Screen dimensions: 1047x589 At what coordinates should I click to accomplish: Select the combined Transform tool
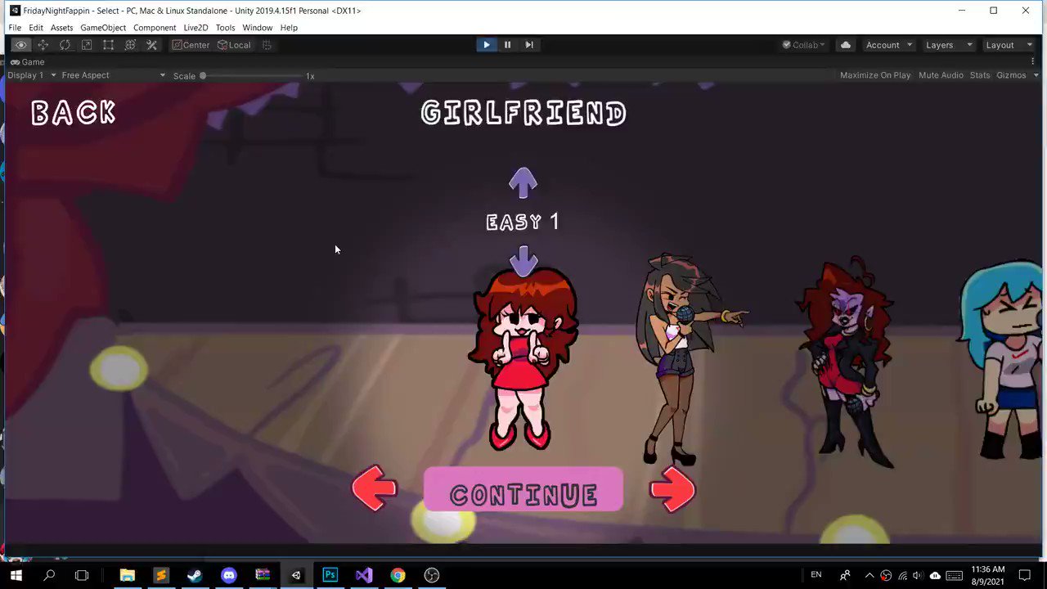pos(130,45)
